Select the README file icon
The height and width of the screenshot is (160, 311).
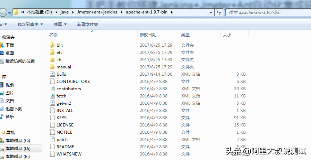coord(52,147)
